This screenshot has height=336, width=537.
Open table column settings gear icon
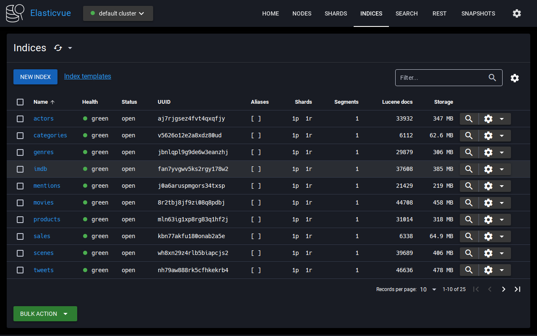point(515,78)
